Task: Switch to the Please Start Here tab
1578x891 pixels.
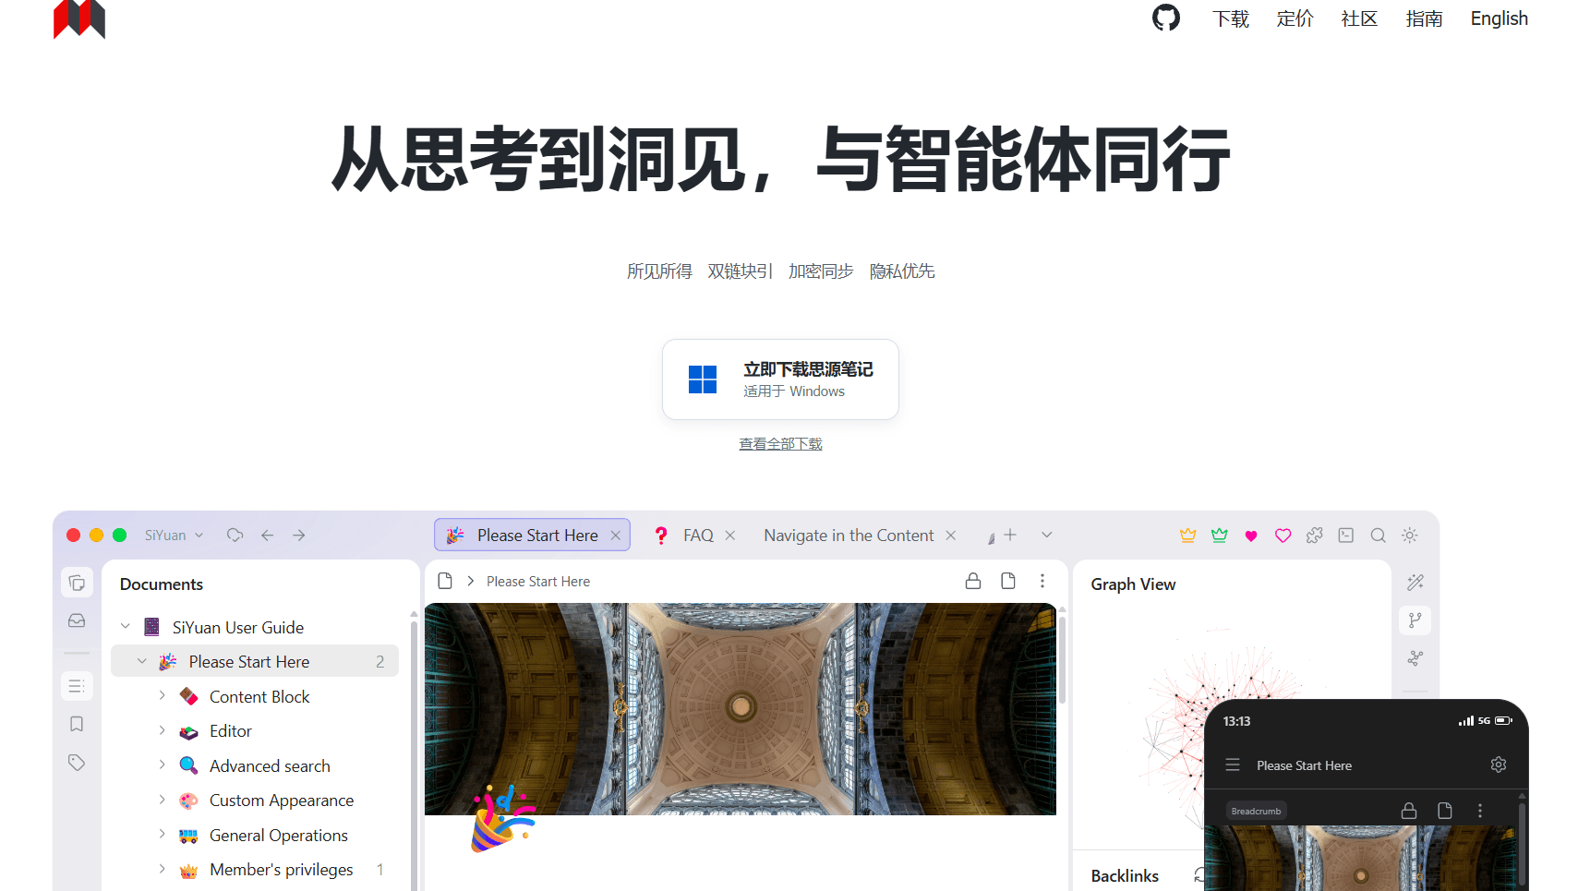Action: point(533,535)
